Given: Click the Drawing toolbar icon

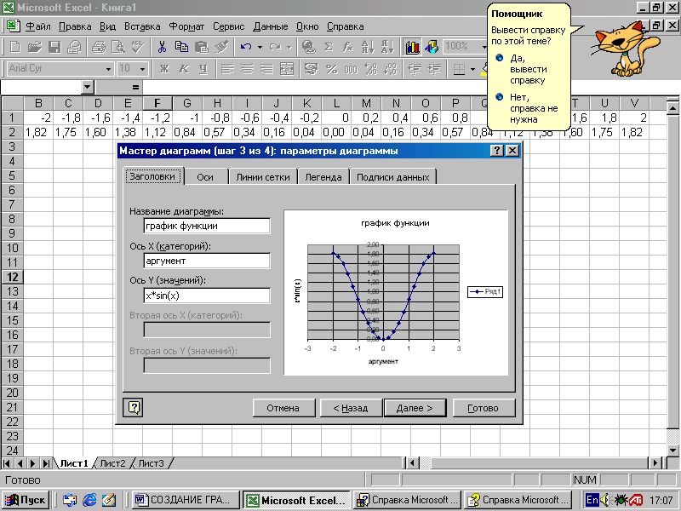Looking at the screenshot, I should [x=432, y=47].
